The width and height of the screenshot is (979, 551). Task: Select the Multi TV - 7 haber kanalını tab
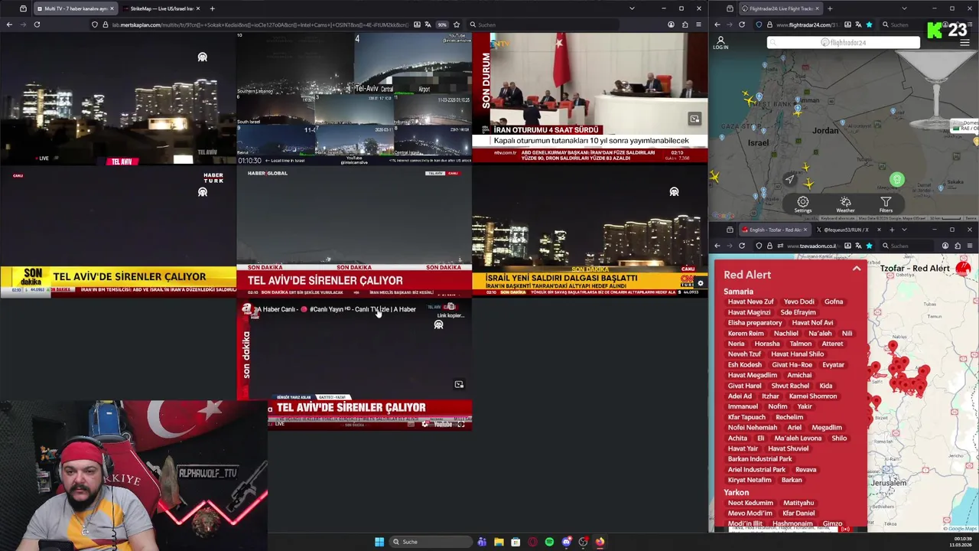(x=74, y=8)
